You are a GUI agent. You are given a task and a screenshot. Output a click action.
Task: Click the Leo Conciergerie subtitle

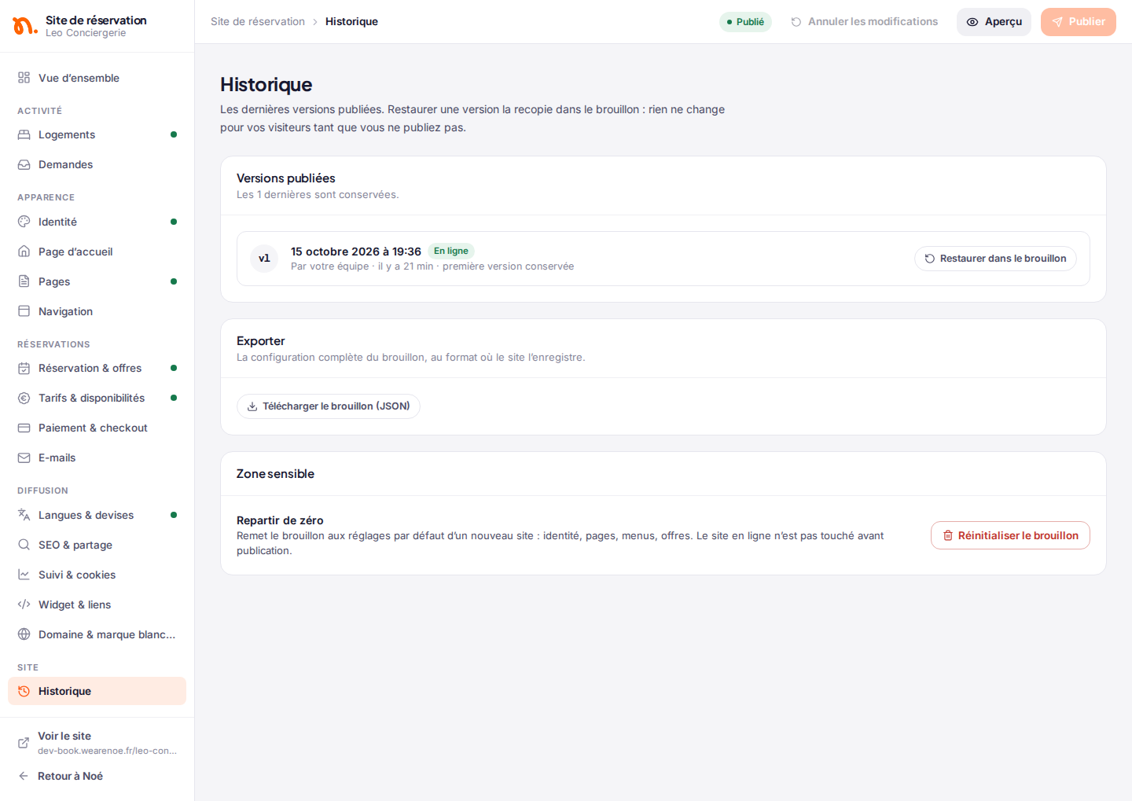(86, 33)
